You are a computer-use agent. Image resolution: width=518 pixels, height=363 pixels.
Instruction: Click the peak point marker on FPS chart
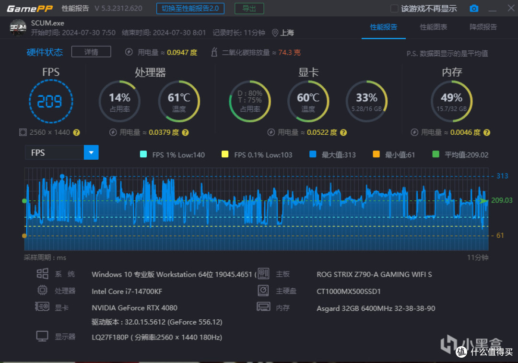click(x=62, y=177)
